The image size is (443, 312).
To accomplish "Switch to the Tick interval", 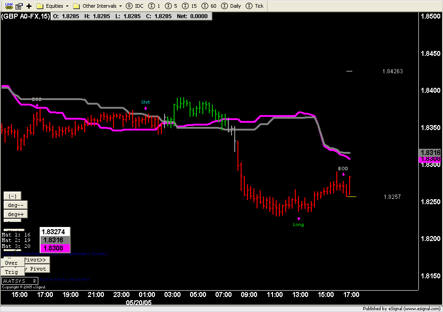I will 255,6.
